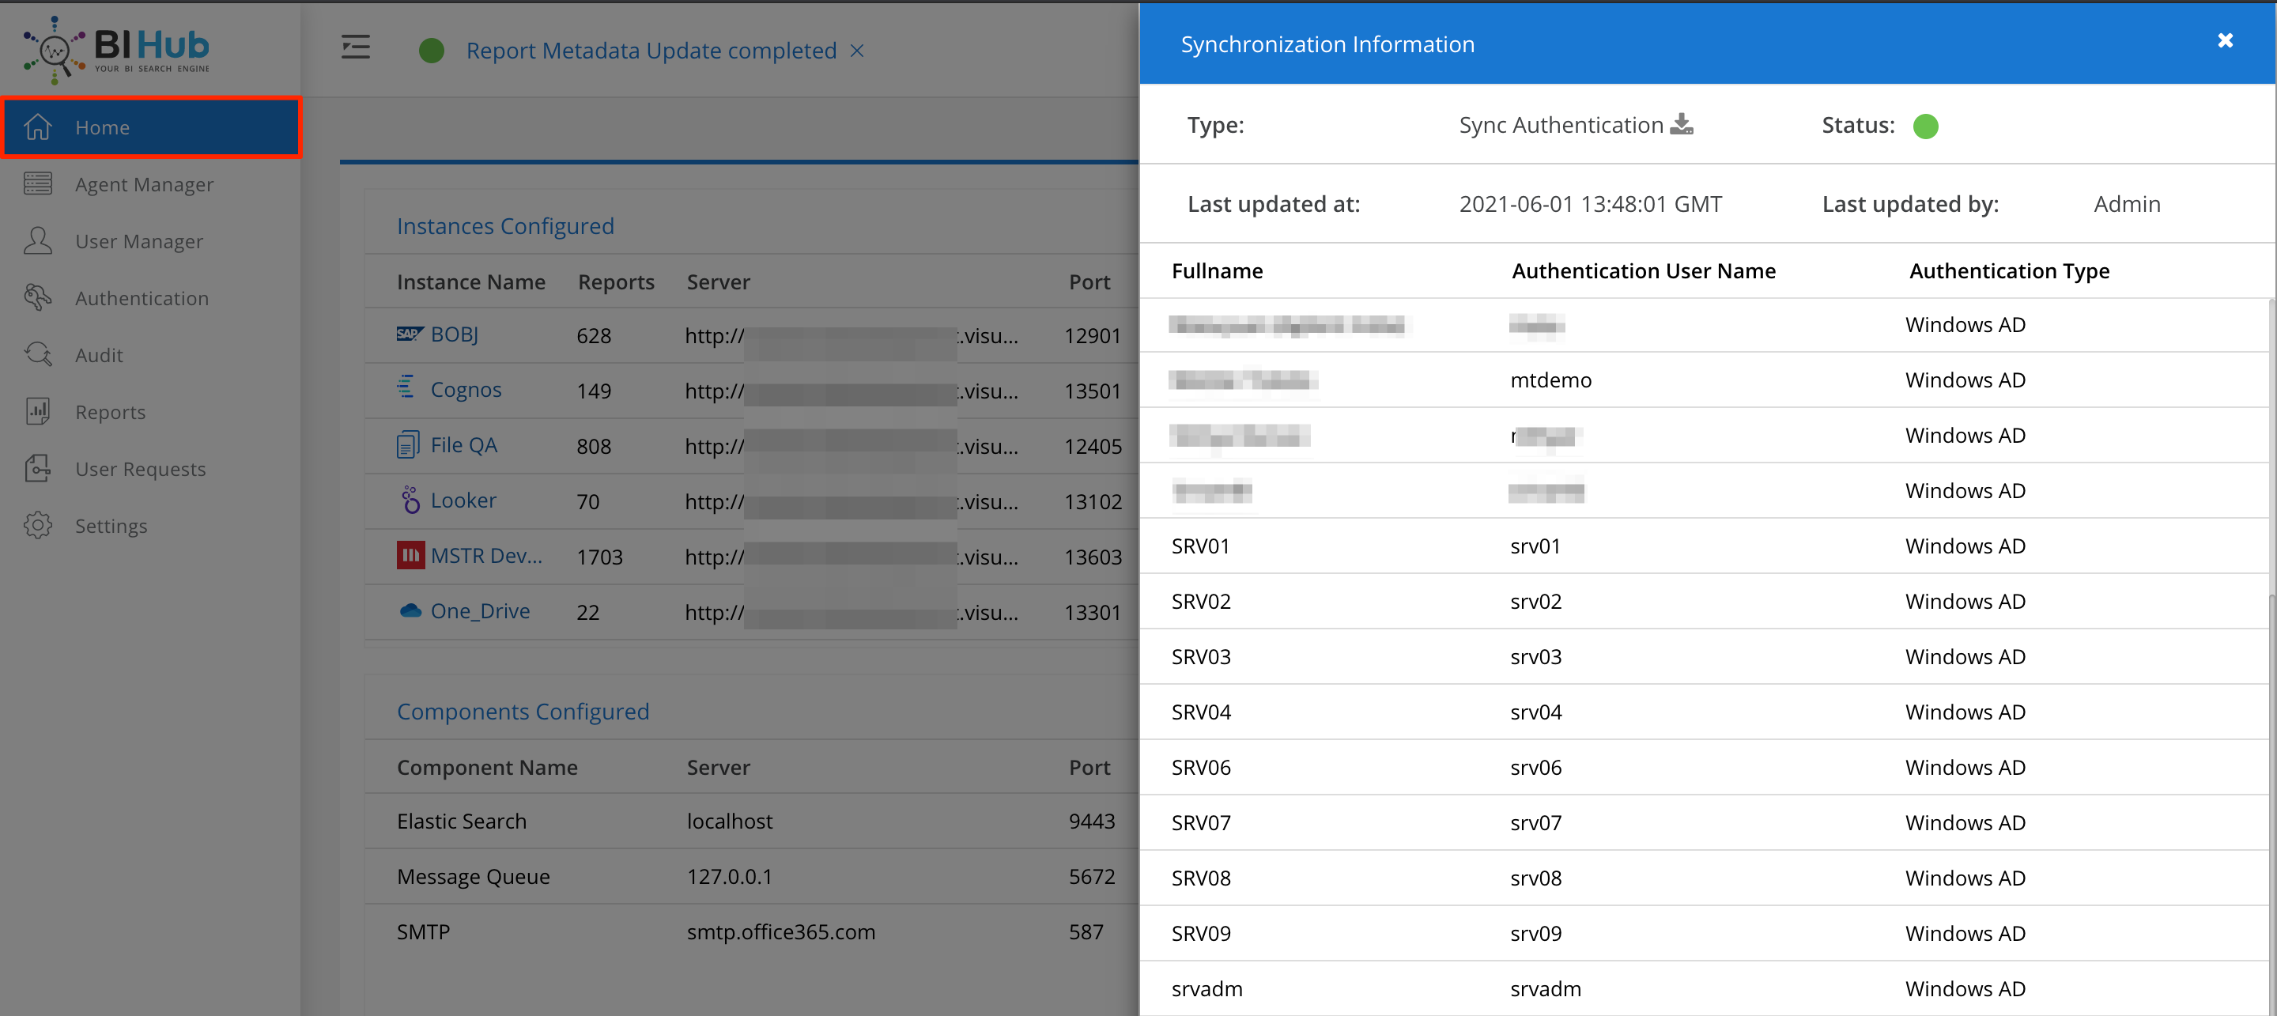This screenshot has width=2277, height=1016.
Task: Click the BI Hub logo
Action: 117,50
